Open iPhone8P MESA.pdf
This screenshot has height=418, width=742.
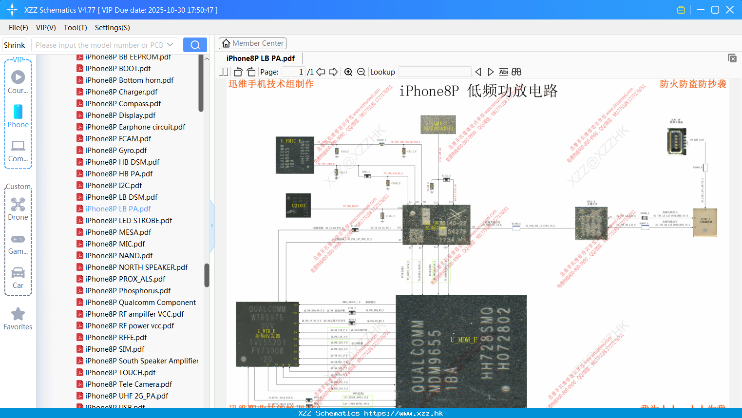point(118,232)
